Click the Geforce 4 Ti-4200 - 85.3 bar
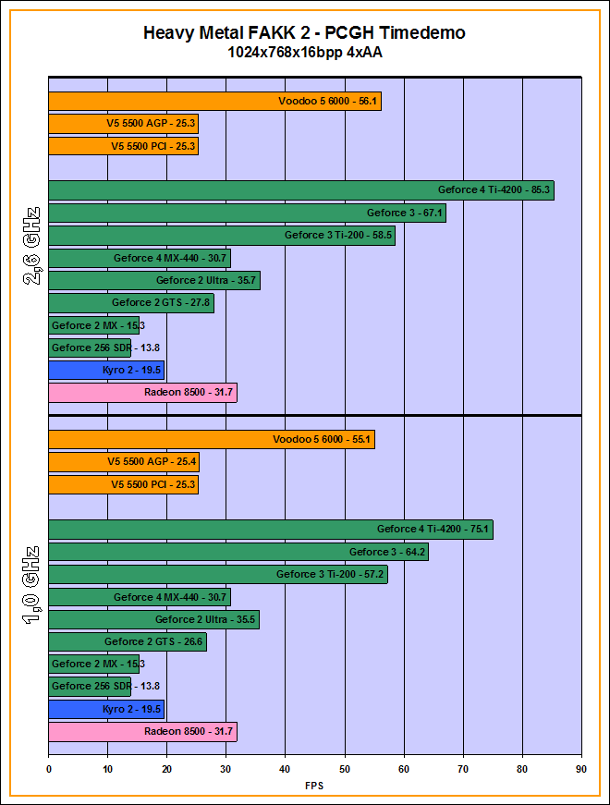The image size is (610, 805). click(300, 190)
